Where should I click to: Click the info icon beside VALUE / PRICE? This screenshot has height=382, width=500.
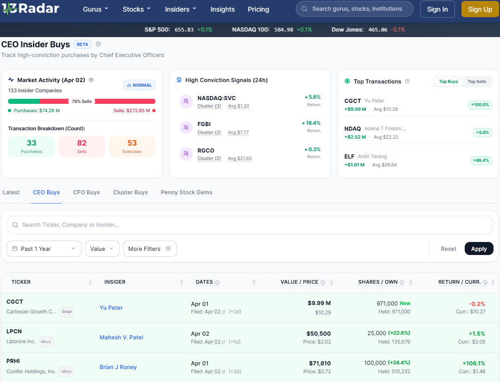pyautogui.click(x=323, y=282)
